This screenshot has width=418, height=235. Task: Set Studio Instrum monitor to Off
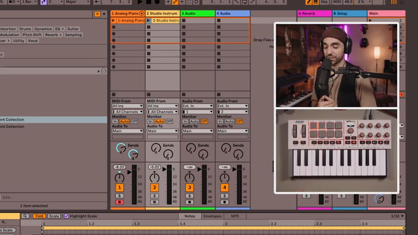[x=169, y=121]
